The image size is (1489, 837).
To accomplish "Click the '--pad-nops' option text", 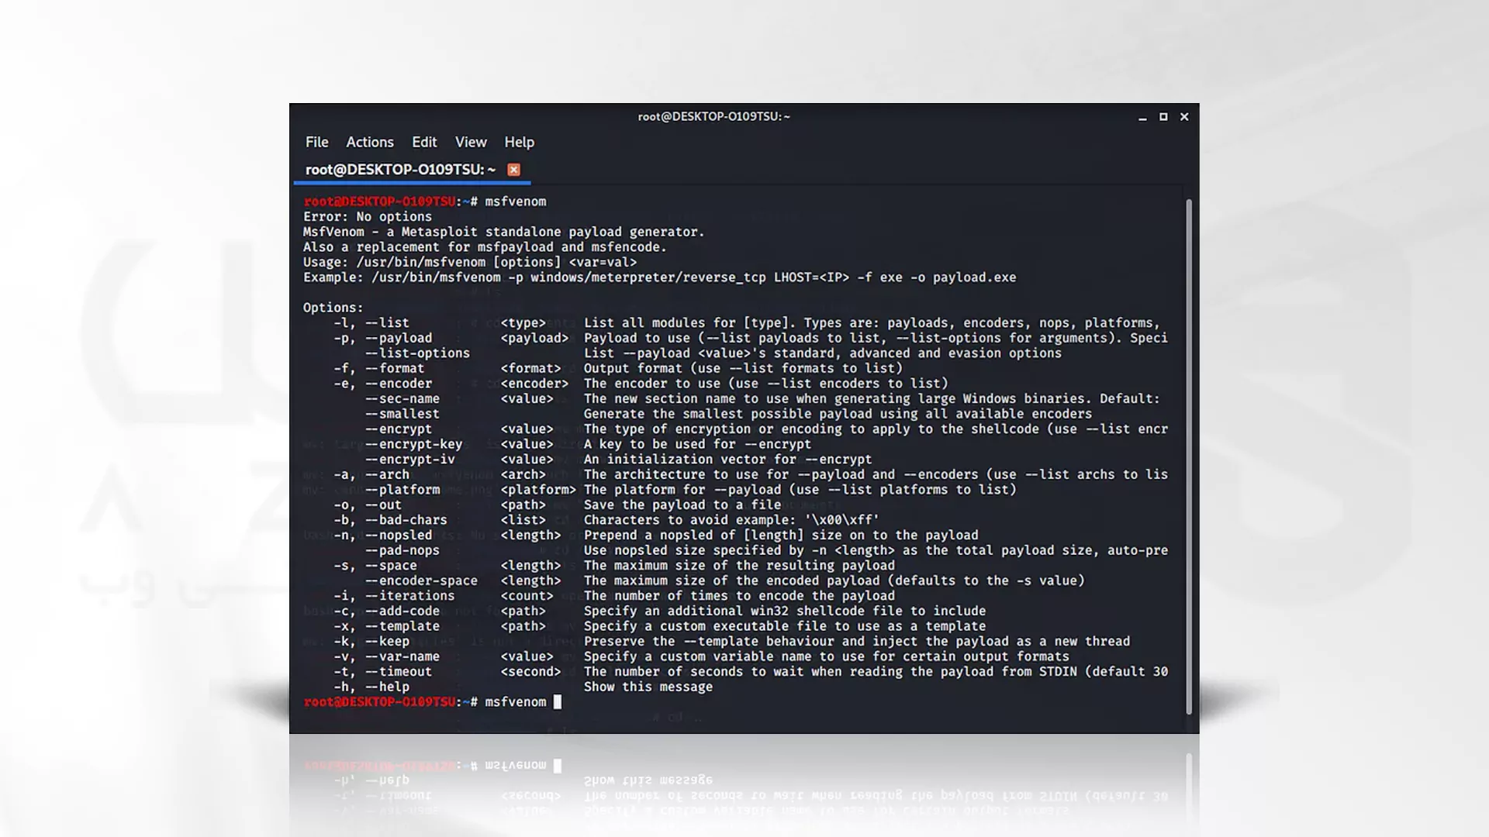I will coord(402,550).
